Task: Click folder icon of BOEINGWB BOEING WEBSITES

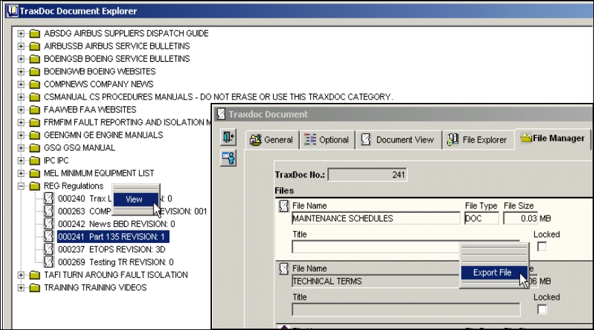Action: tap(34, 71)
